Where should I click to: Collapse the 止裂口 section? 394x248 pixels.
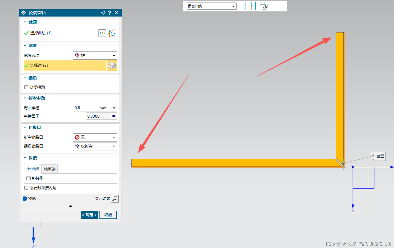(x=25, y=127)
